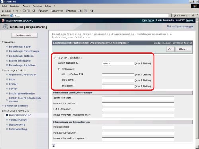Open Empfänger einstellen in sidebar

pyautogui.click(x=16, y=106)
